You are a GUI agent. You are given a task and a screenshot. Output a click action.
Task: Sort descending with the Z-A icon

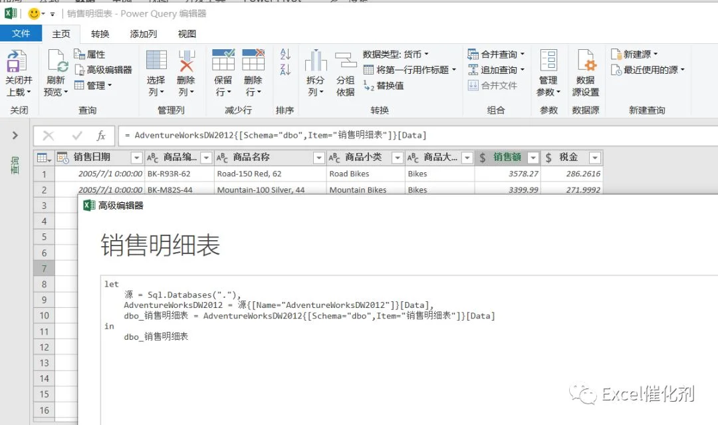[x=285, y=70]
